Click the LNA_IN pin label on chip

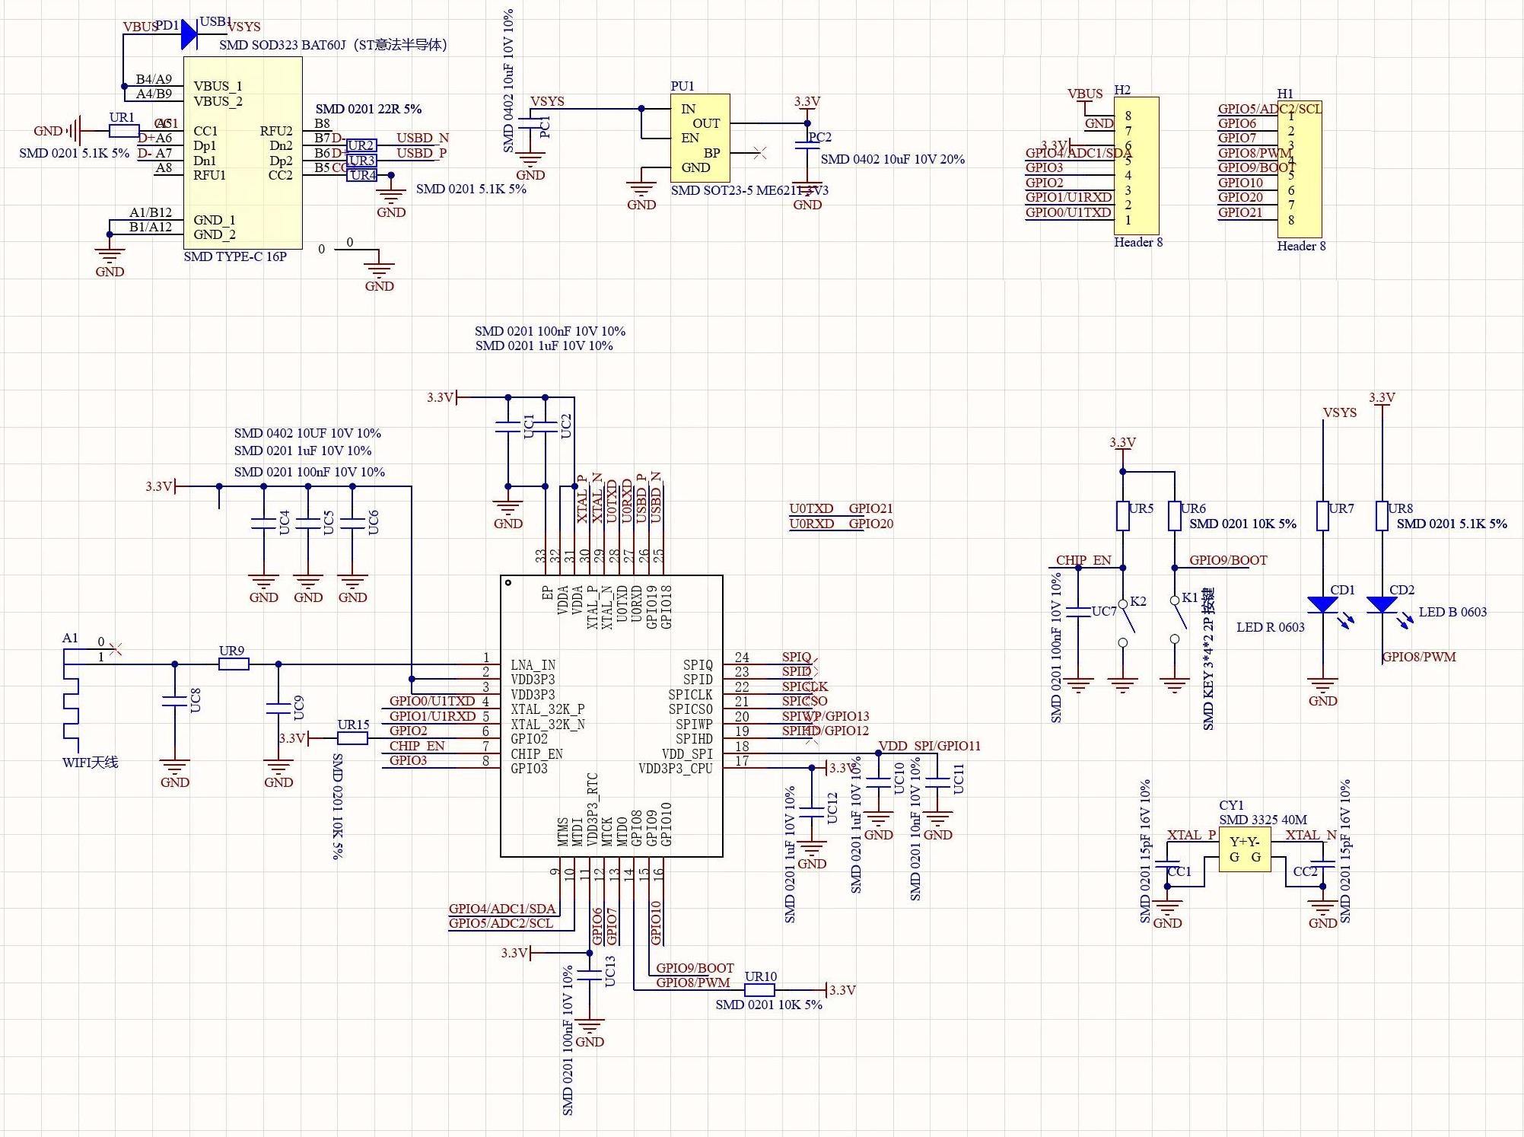click(533, 664)
